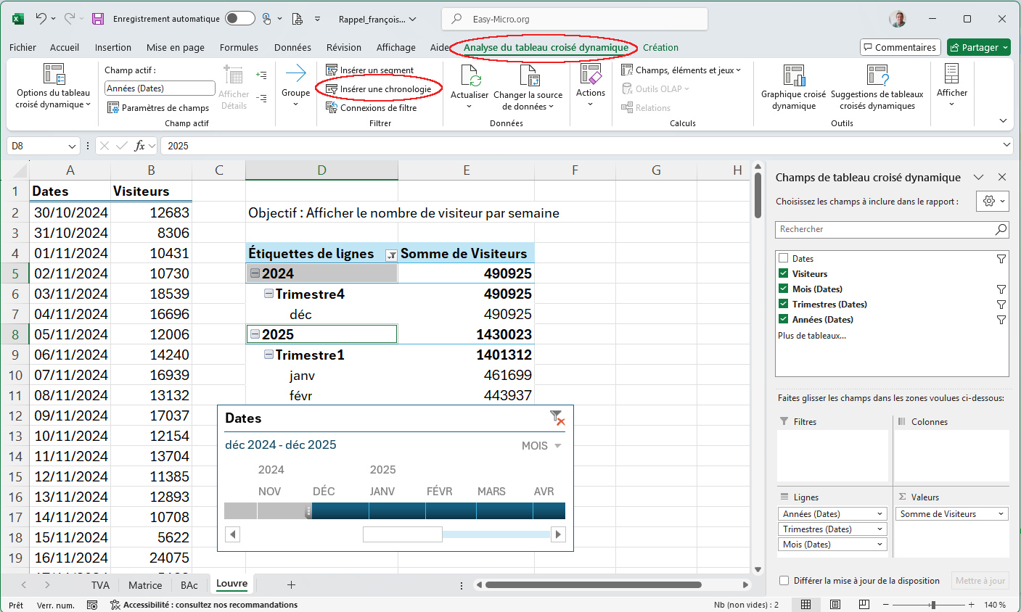Screen dimensions: 1021x612
Task: Click Suggestions de tableaux croisés dynamiques icon
Action: [x=877, y=75]
